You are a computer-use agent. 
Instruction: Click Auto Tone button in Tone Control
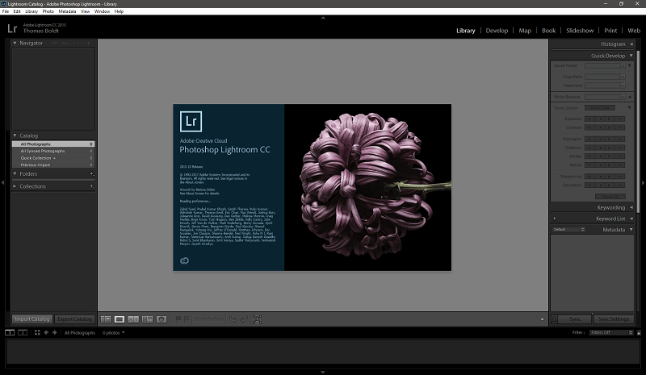click(x=600, y=108)
